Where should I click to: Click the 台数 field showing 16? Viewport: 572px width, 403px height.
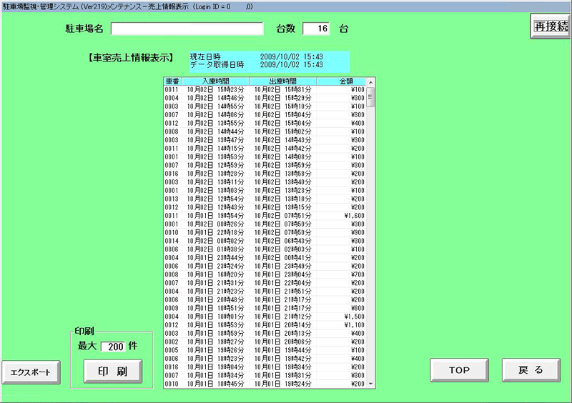click(317, 29)
